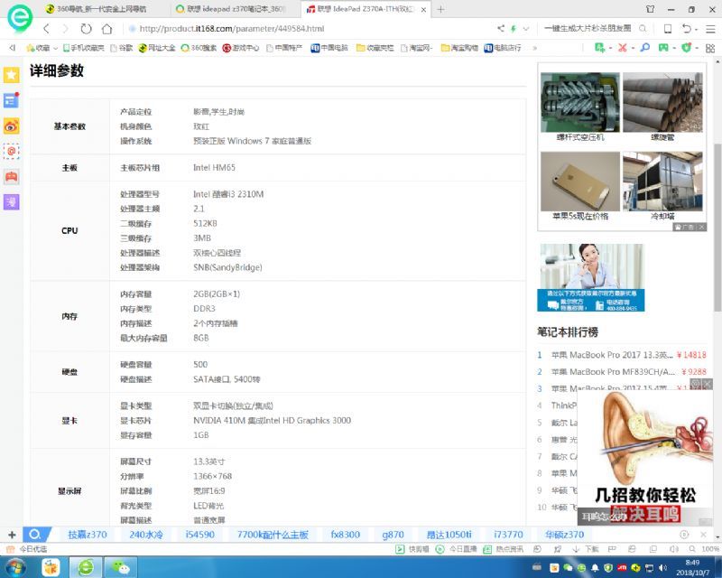Click the 技嘉z370 search suggestion
Image resolution: width=722 pixels, height=578 pixels.
click(x=88, y=535)
